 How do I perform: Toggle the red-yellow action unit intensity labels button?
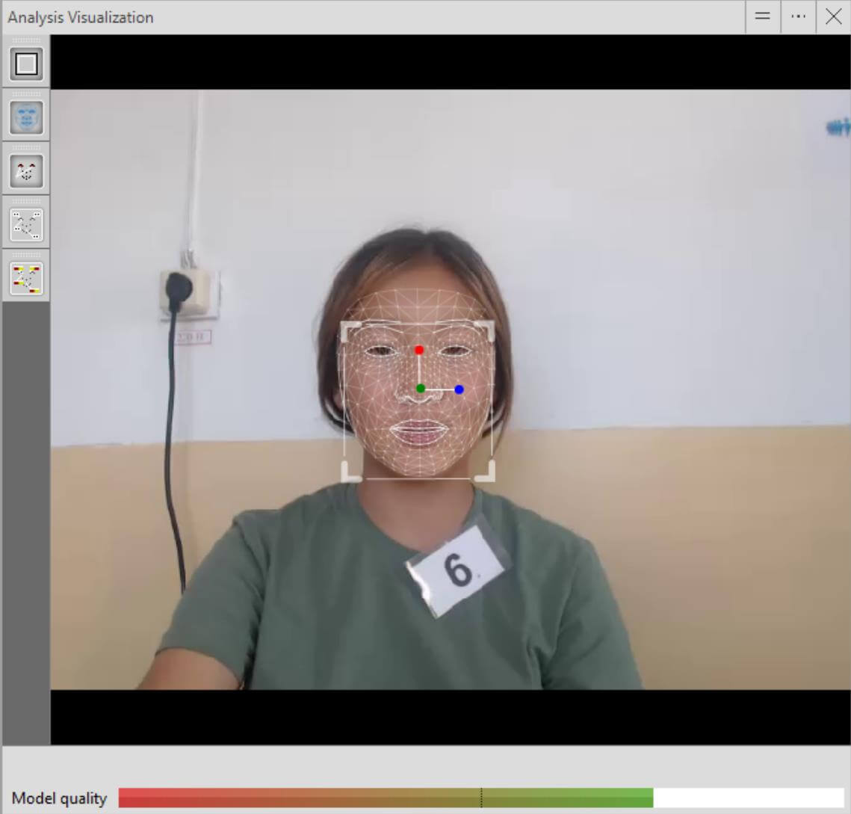[26, 278]
